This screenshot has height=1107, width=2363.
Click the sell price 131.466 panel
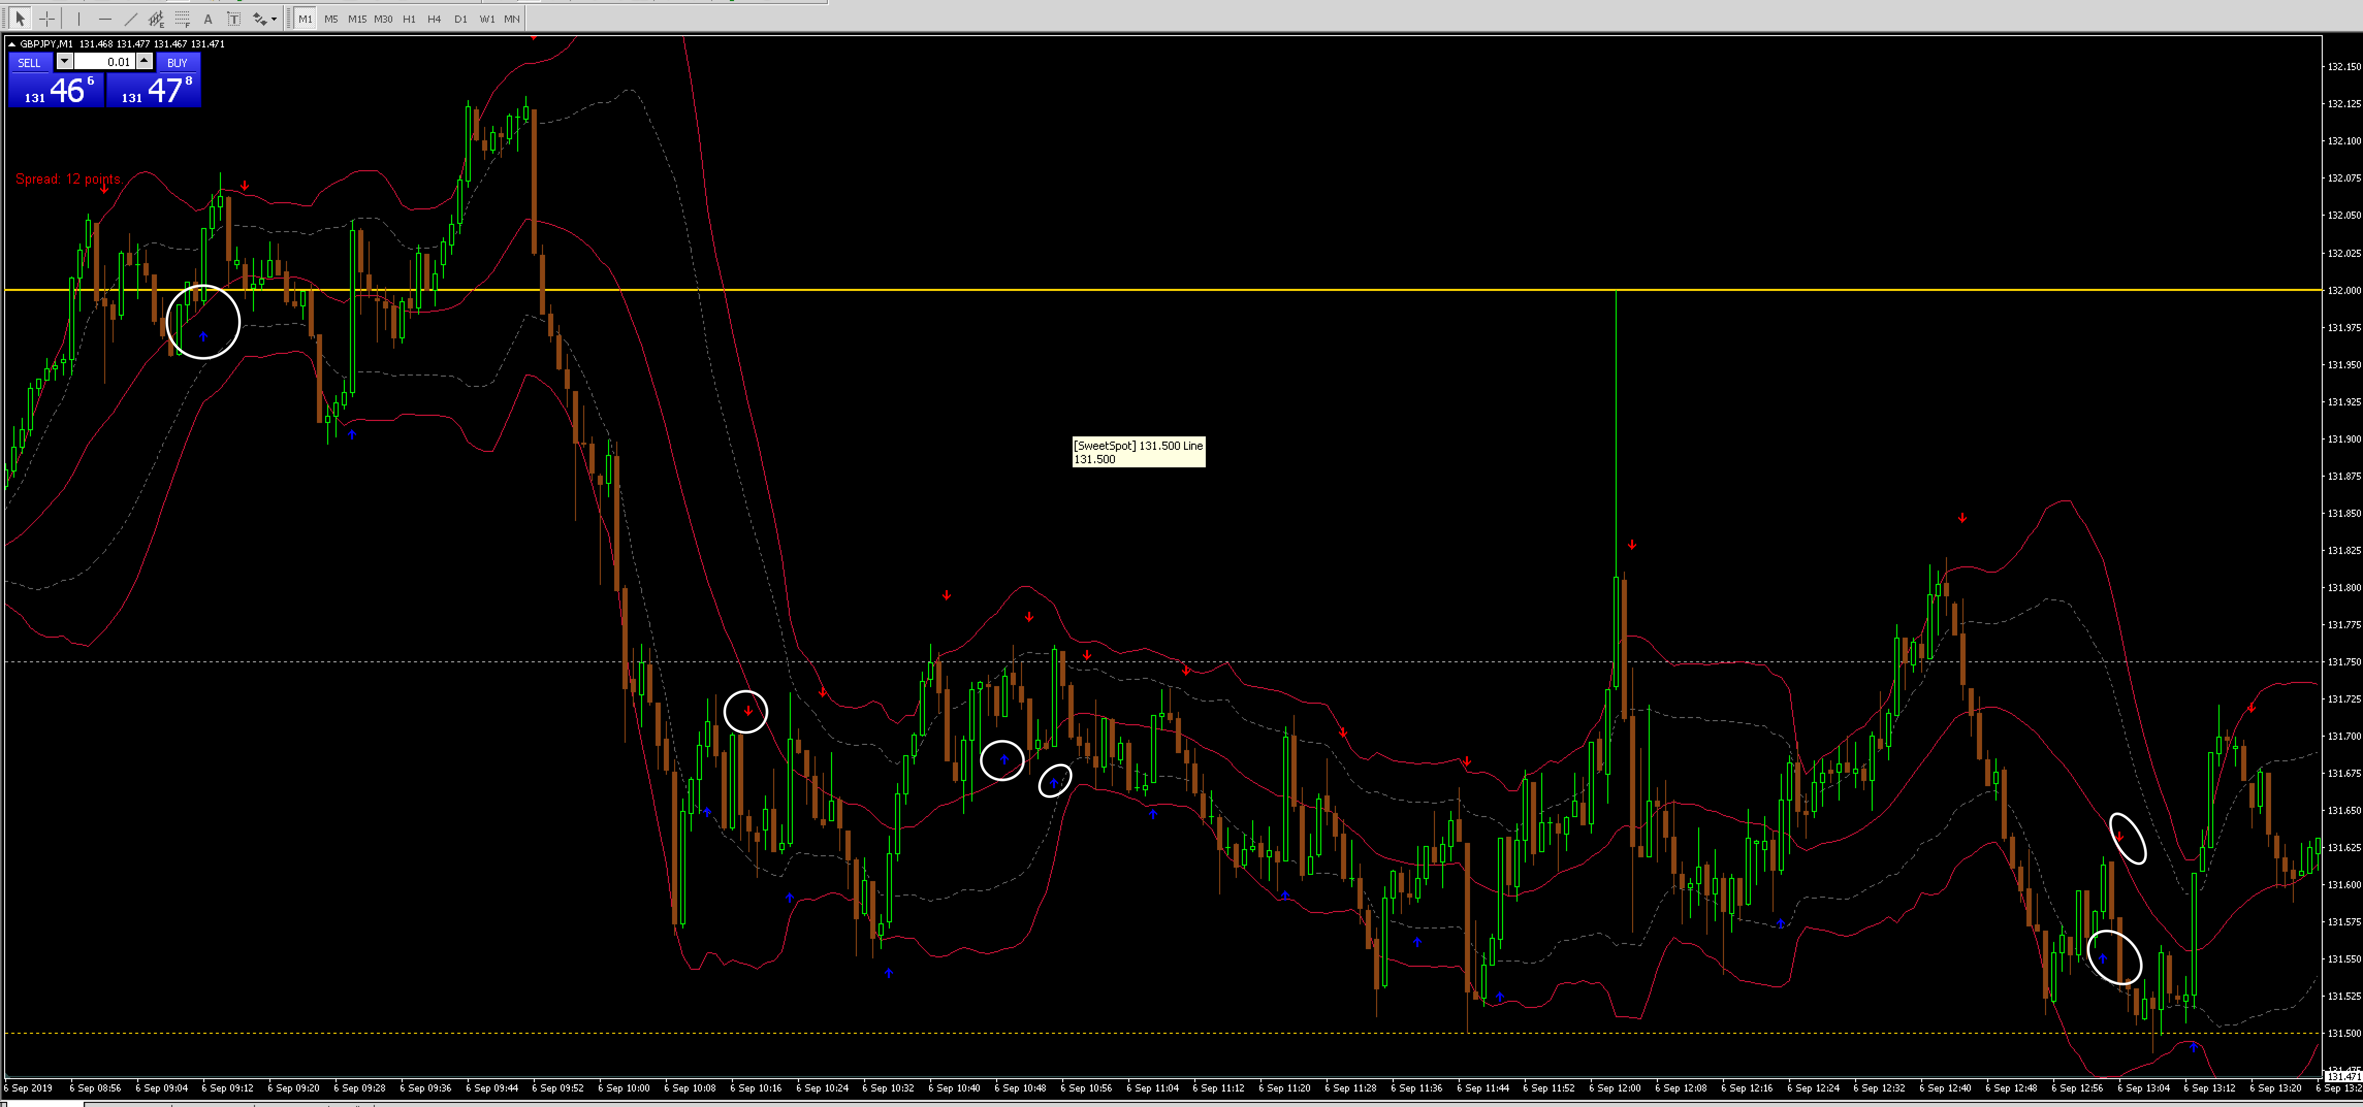click(x=57, y=90)
